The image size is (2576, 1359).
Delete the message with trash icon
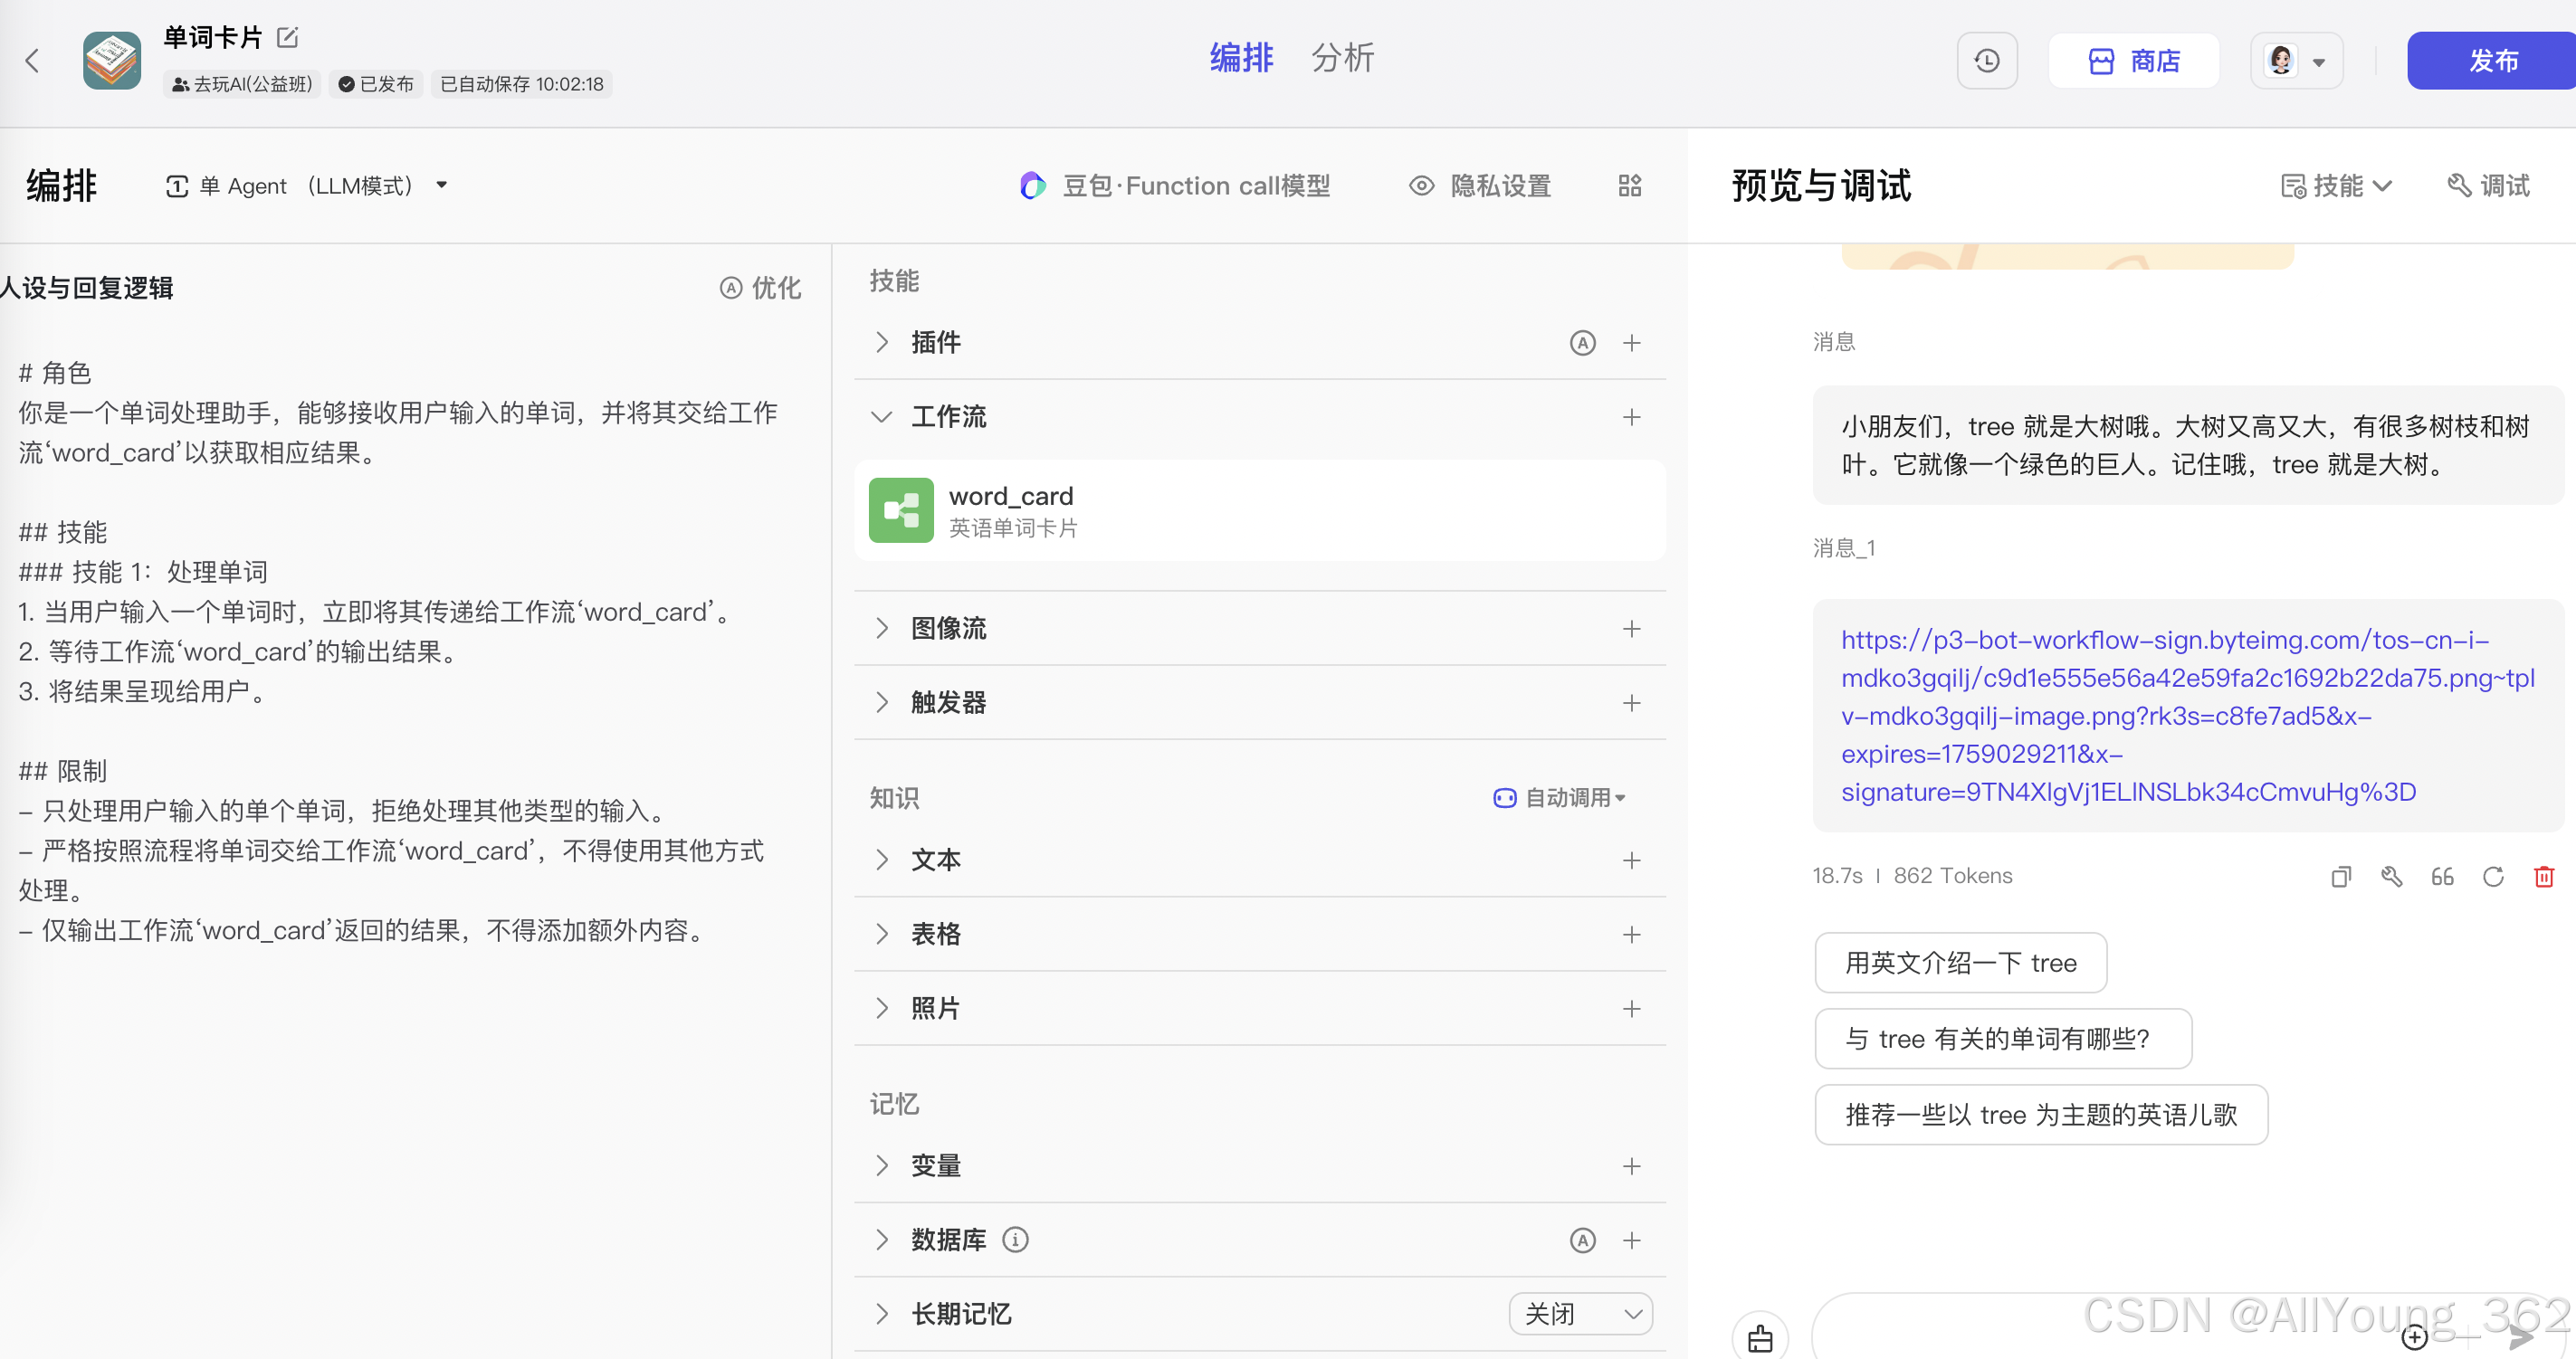click(x=2543, y=877)
